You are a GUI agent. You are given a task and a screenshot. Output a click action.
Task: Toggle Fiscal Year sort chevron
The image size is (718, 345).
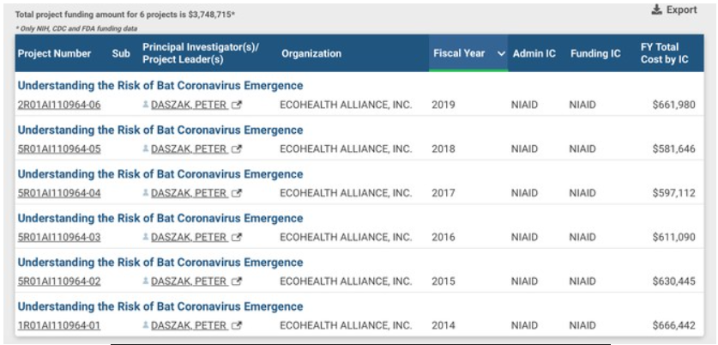[x=502, y=53]
